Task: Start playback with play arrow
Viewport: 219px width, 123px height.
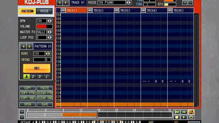Action: click(184, 117)
